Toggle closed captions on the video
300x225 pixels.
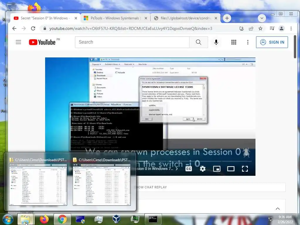click(x=188, y=169)
